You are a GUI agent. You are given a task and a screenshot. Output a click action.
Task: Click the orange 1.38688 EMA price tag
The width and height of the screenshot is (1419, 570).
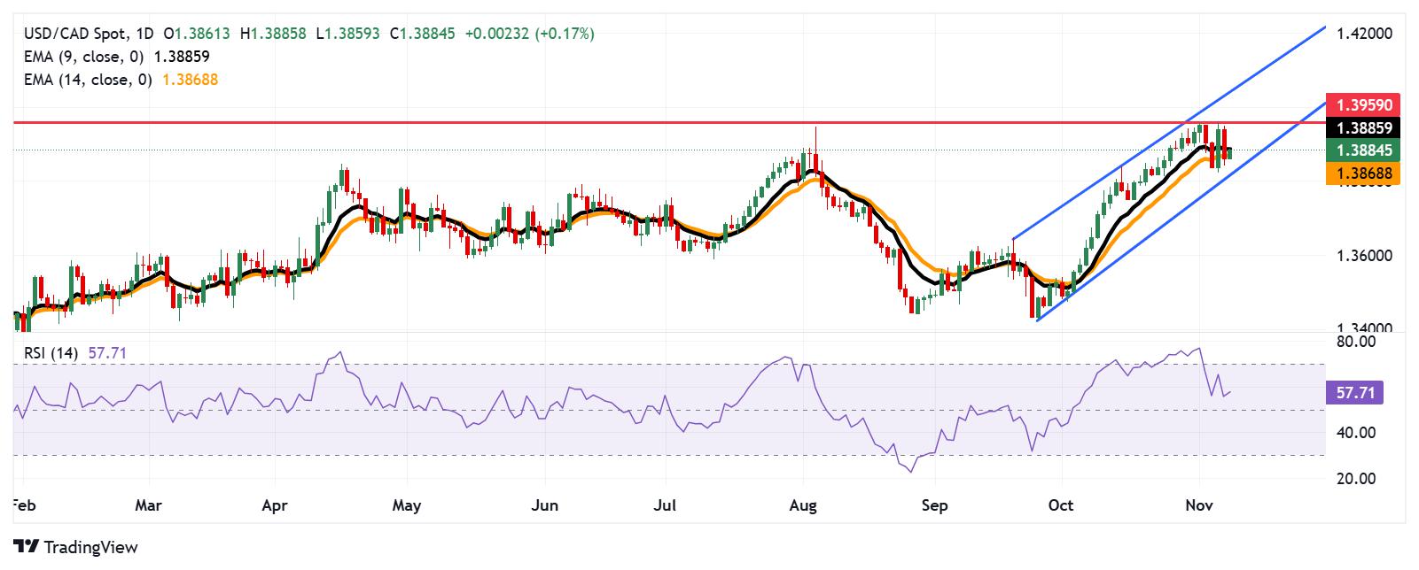(x=1364, y=173)
